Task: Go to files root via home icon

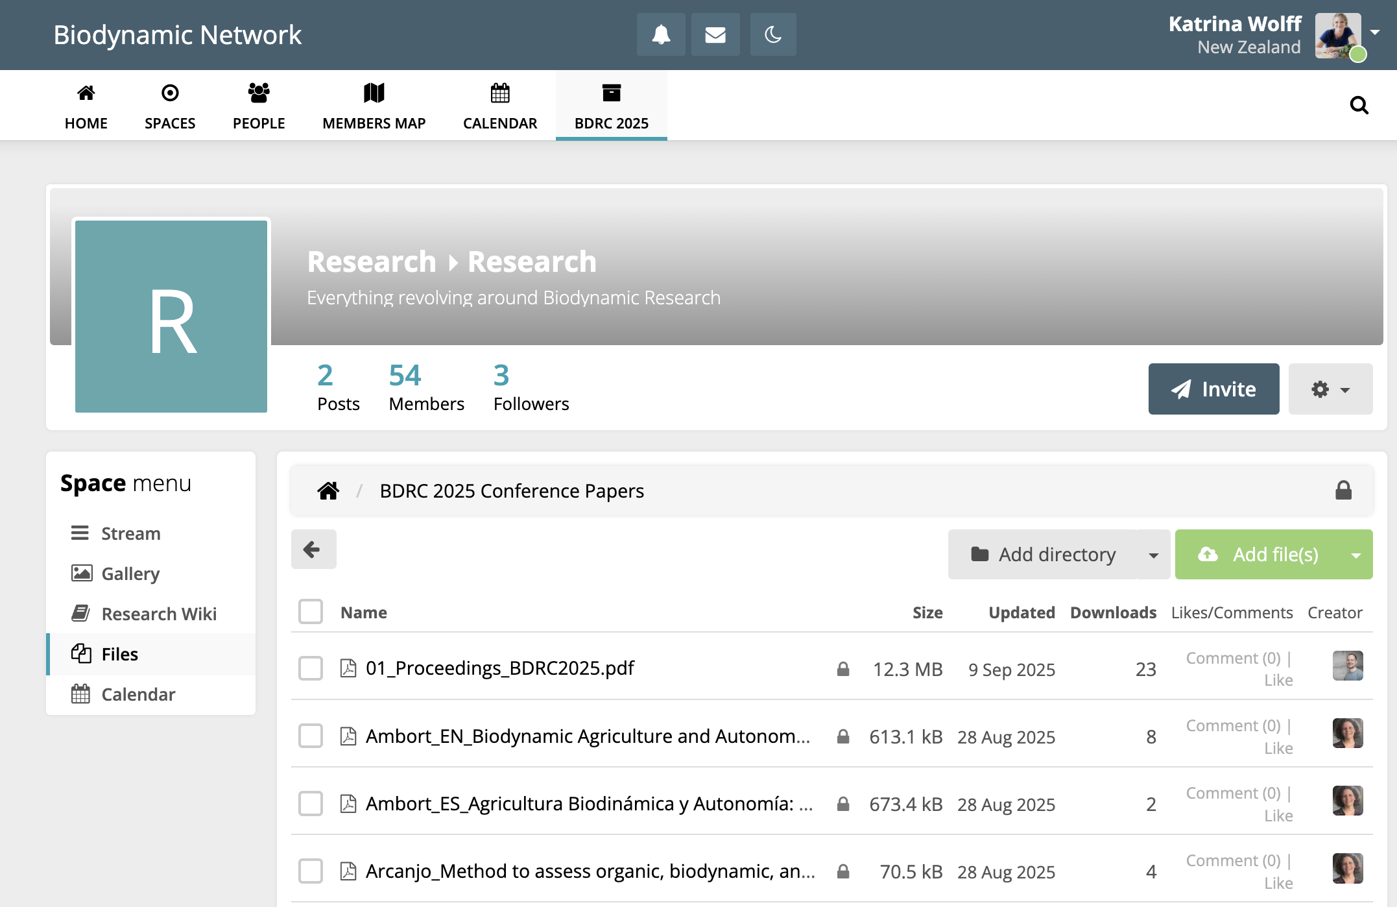Action: click(x=328, y=491)
